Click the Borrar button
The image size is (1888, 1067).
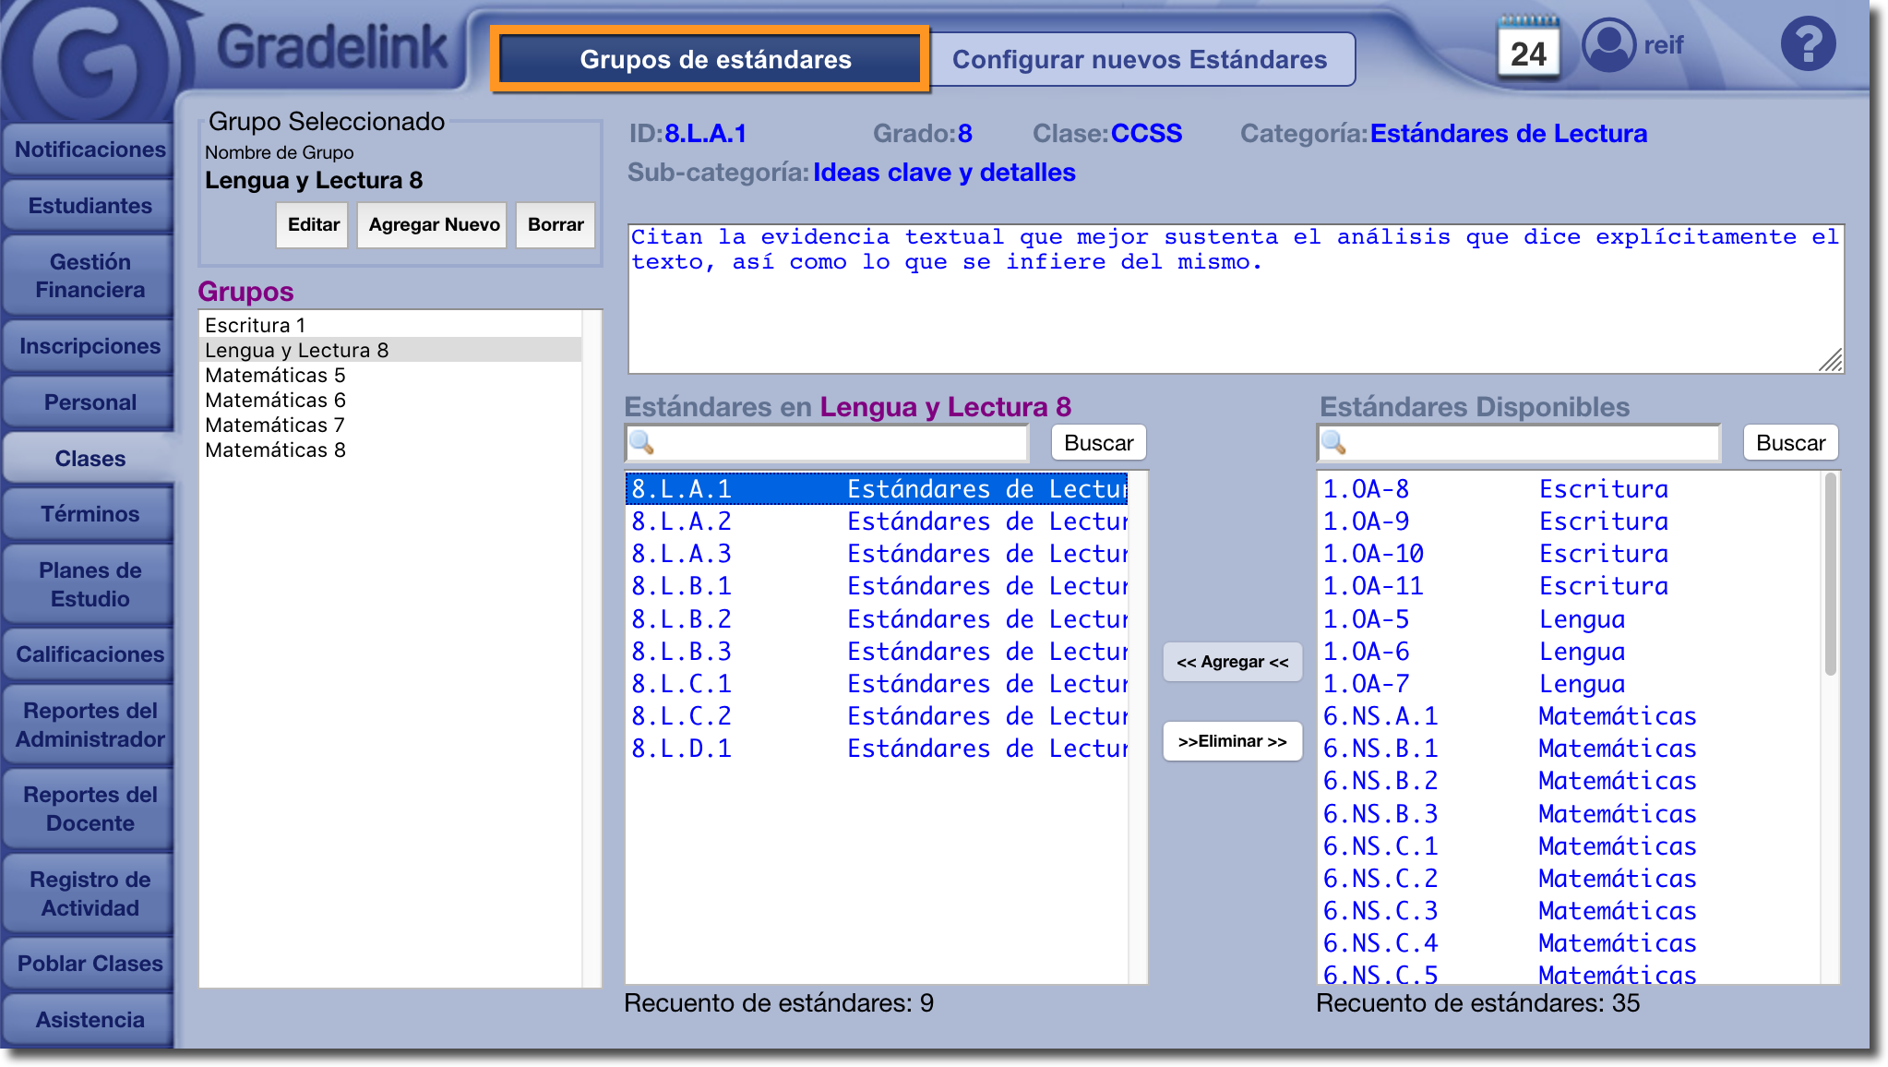pos(556,224)
